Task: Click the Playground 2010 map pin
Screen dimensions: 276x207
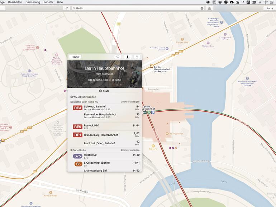Action: pos(225,34)
